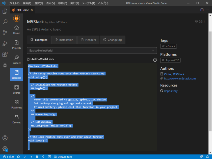Click the PlatformIO alien icon in activity bar

(x=5, y=65)
